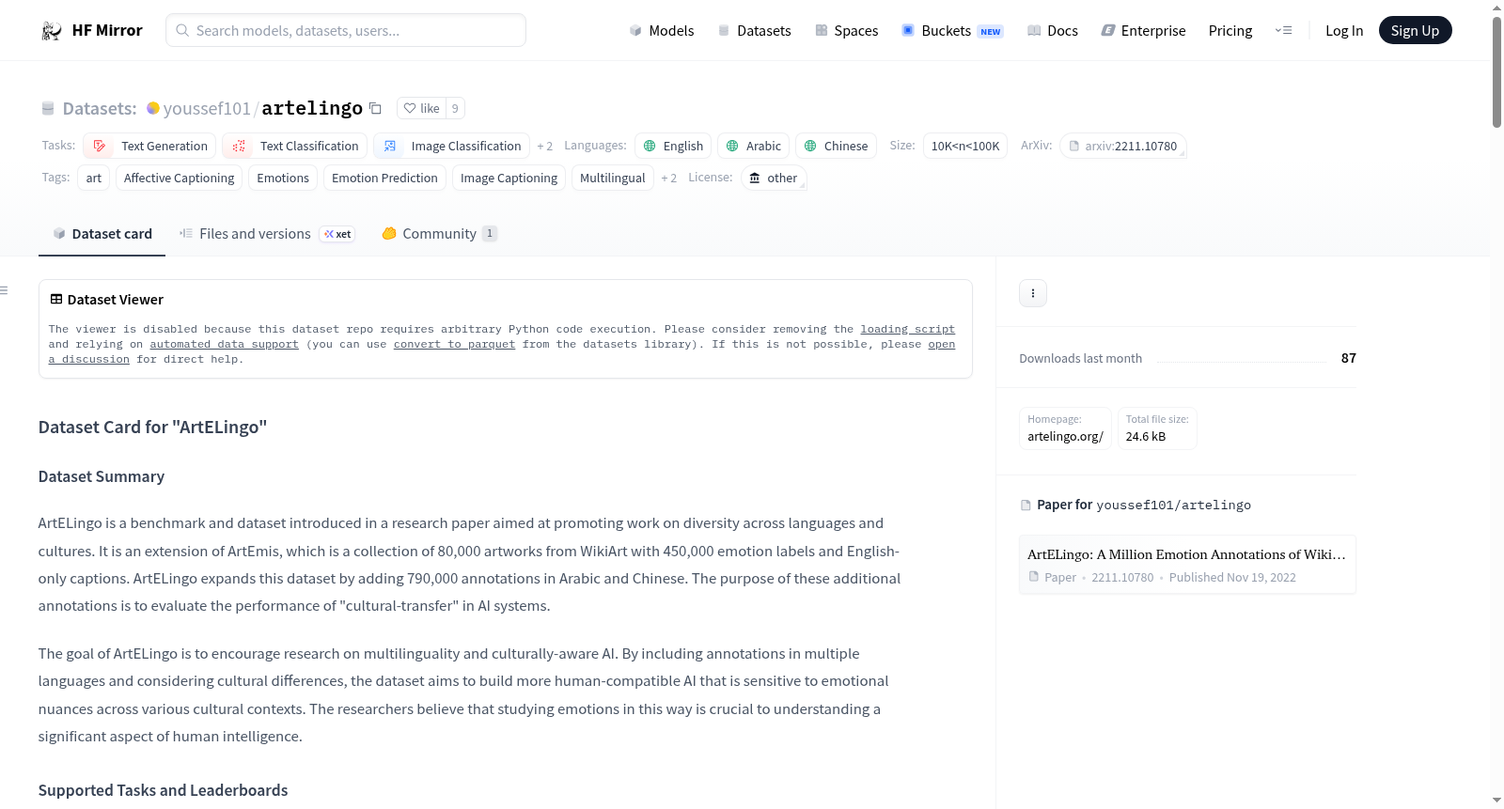Follow the 'convert to parquet' link
The image size is (1504, 809).
coord(455,344)
